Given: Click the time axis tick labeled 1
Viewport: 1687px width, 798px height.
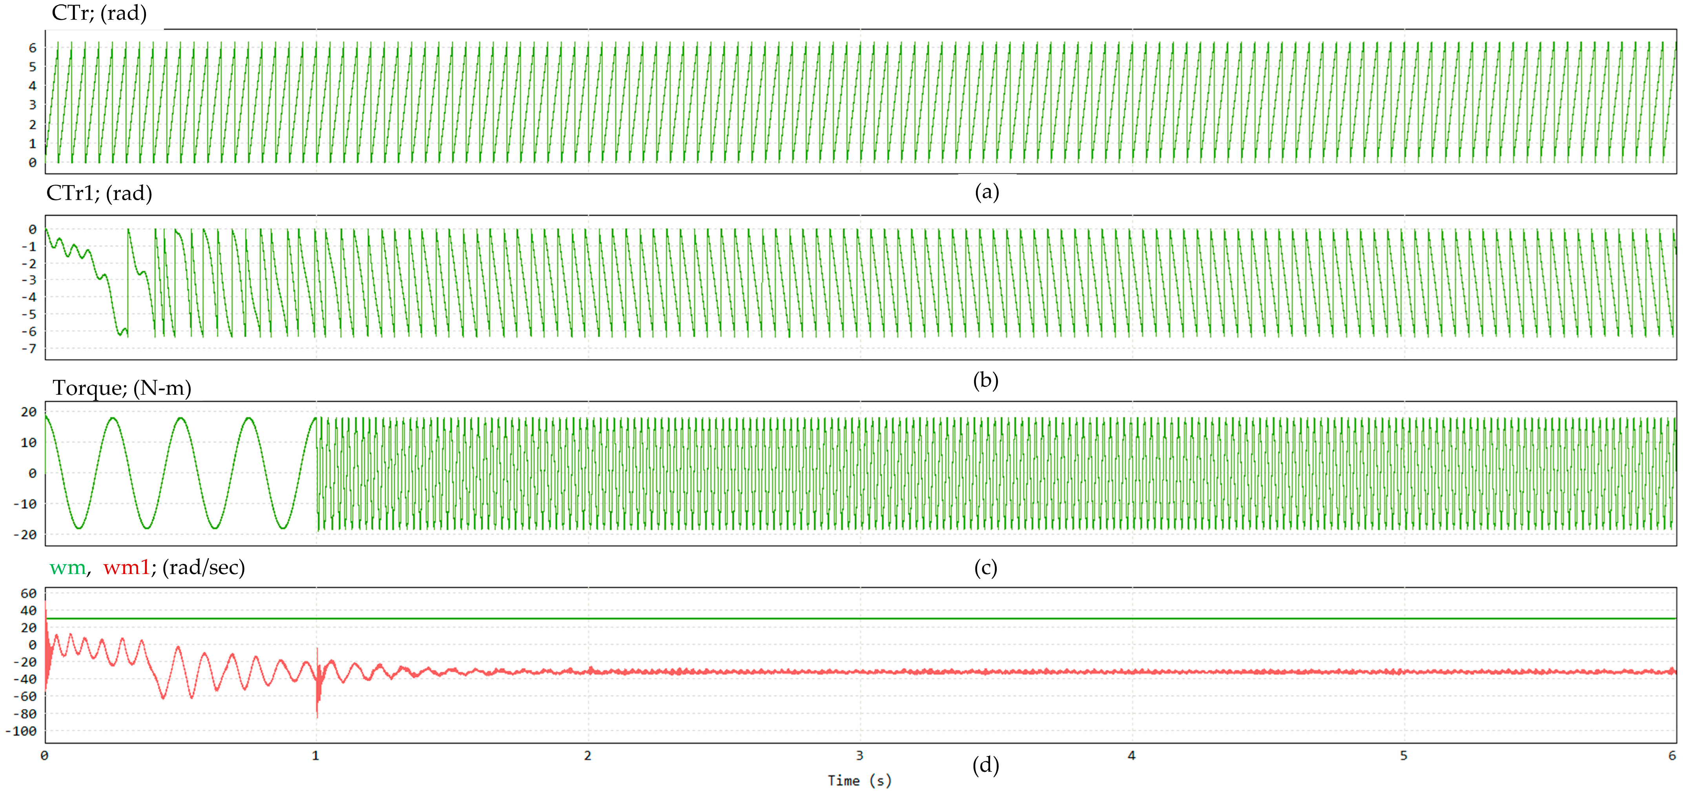Looking at the screenshot, I should (x=316, y=756).
